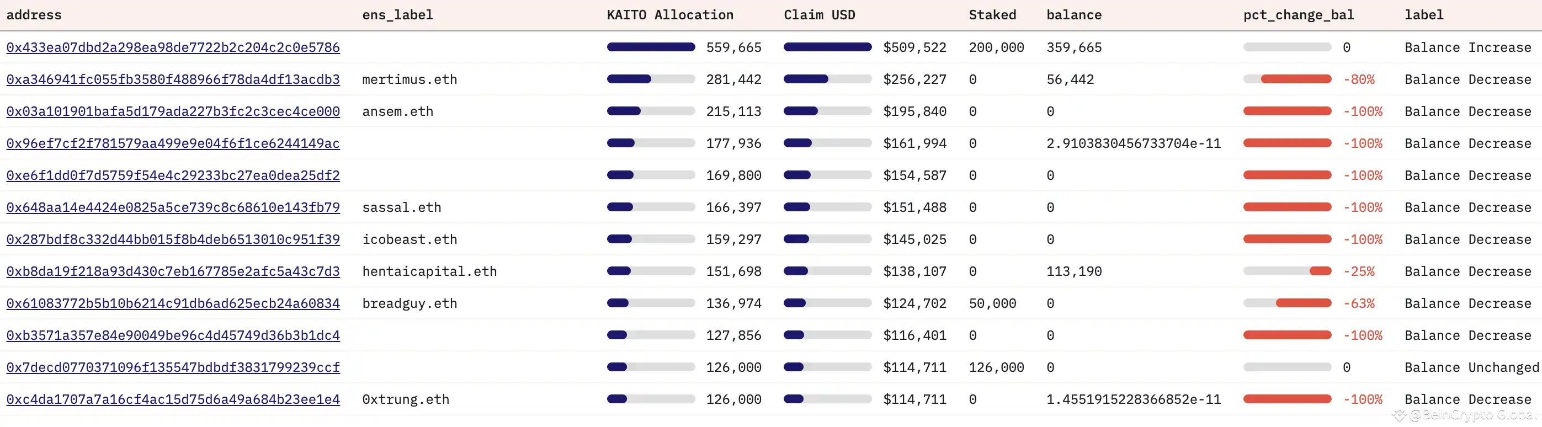The width and height of the screenshot is (1542, 427).
Task: Click the pct_change_bal column header
Action: [1298, 15]
